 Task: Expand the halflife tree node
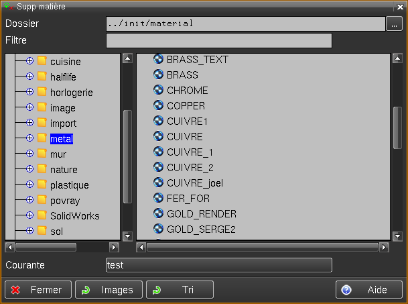pyautogui.click(x=29, y=77)
